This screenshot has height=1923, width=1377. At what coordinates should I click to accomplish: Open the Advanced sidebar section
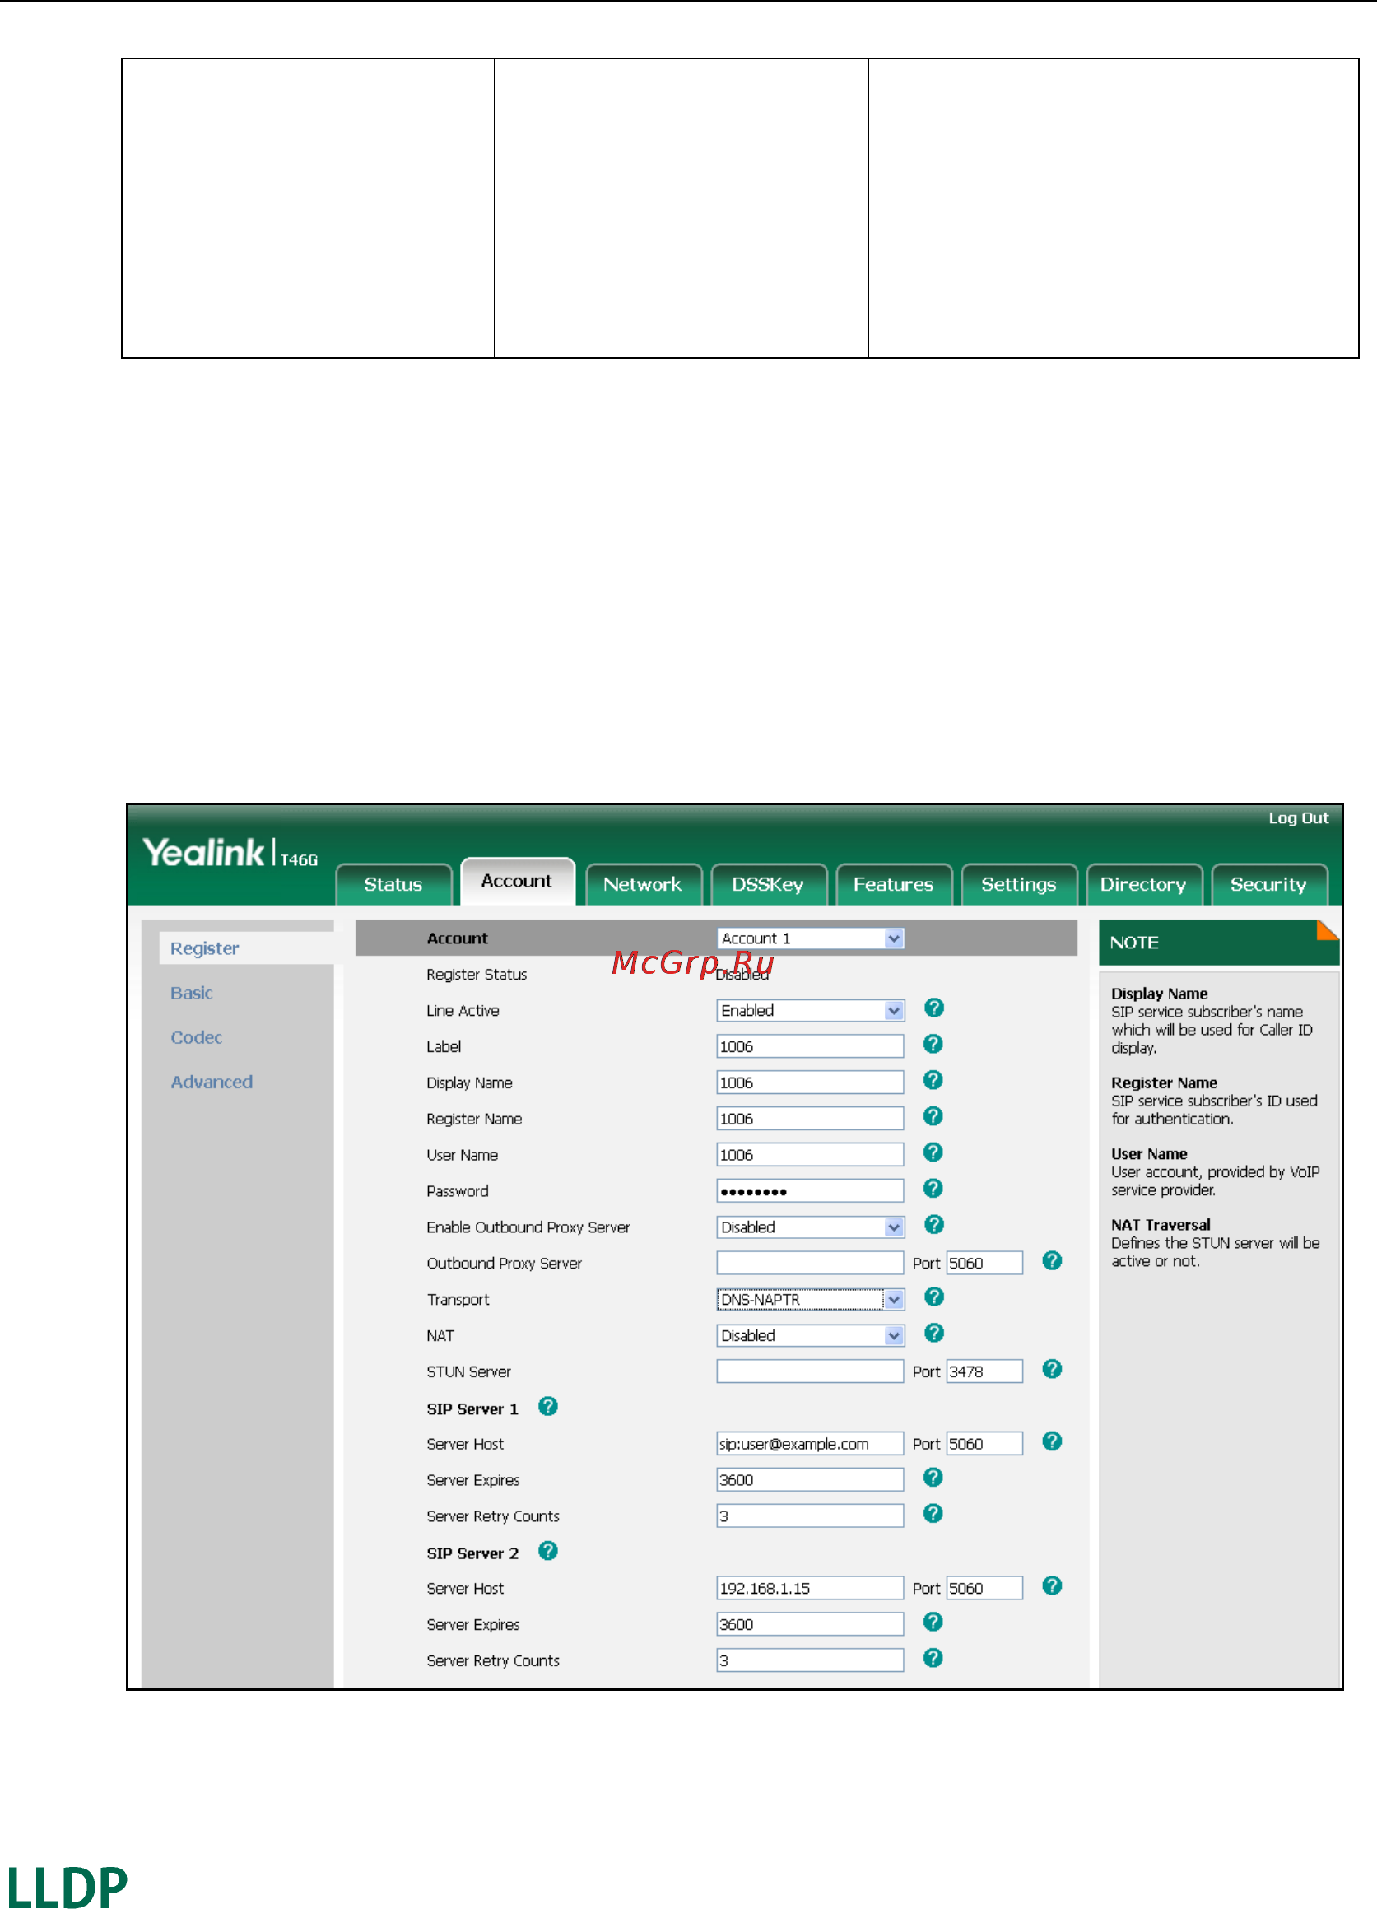click(x=212, y=1083)
